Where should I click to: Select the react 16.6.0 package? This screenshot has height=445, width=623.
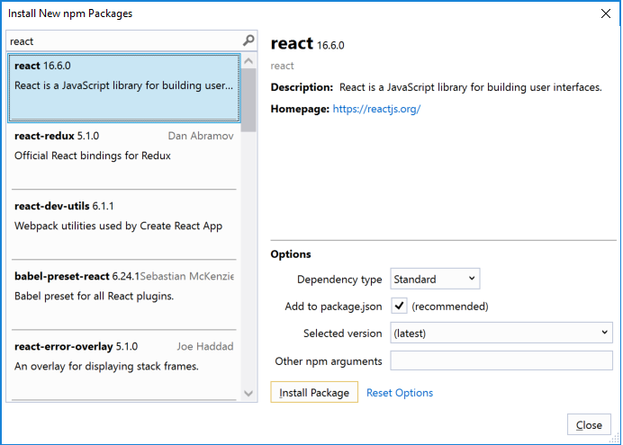124,87
